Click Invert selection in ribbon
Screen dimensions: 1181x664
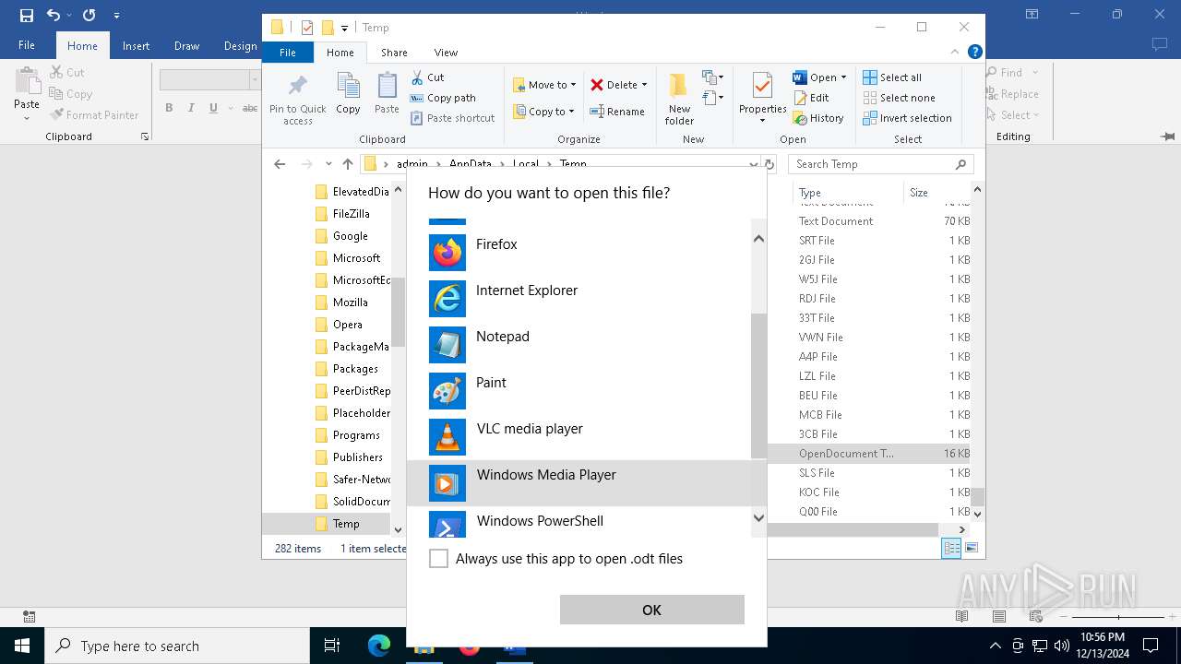907,118
